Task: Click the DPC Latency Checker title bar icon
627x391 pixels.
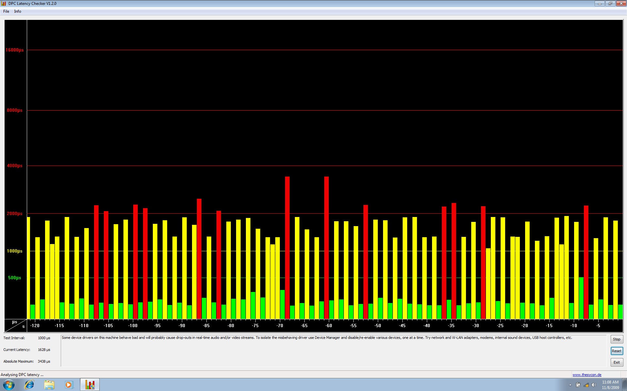Action: click(x=4, y=4)
